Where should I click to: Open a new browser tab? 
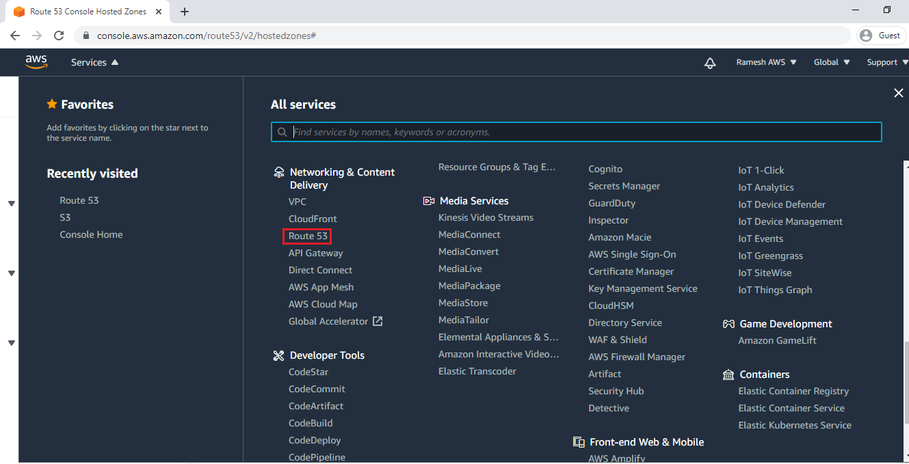pos(185,12)
